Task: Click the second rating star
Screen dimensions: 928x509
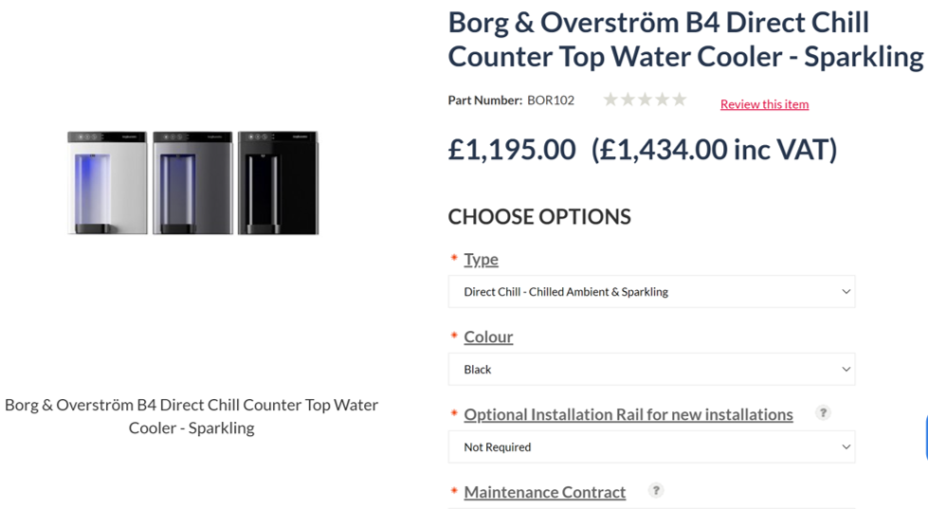Action: [x=628, y=100]
